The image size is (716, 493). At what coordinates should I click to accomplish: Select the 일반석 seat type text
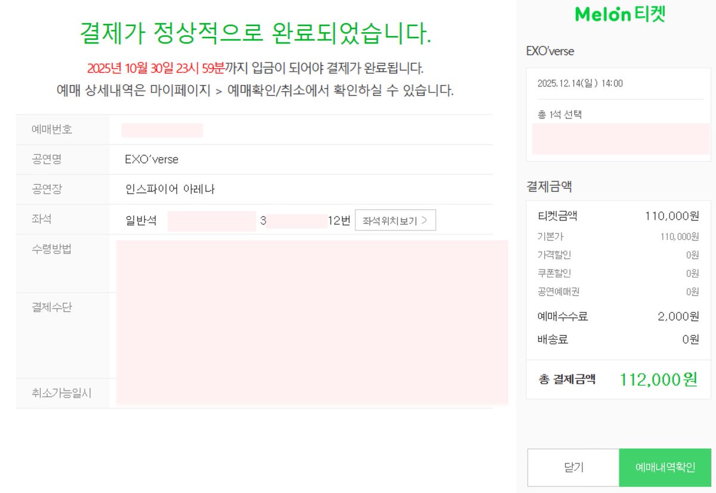coord(141,220)
